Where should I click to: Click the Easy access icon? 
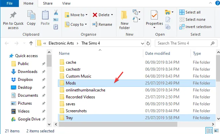point(137,19)
